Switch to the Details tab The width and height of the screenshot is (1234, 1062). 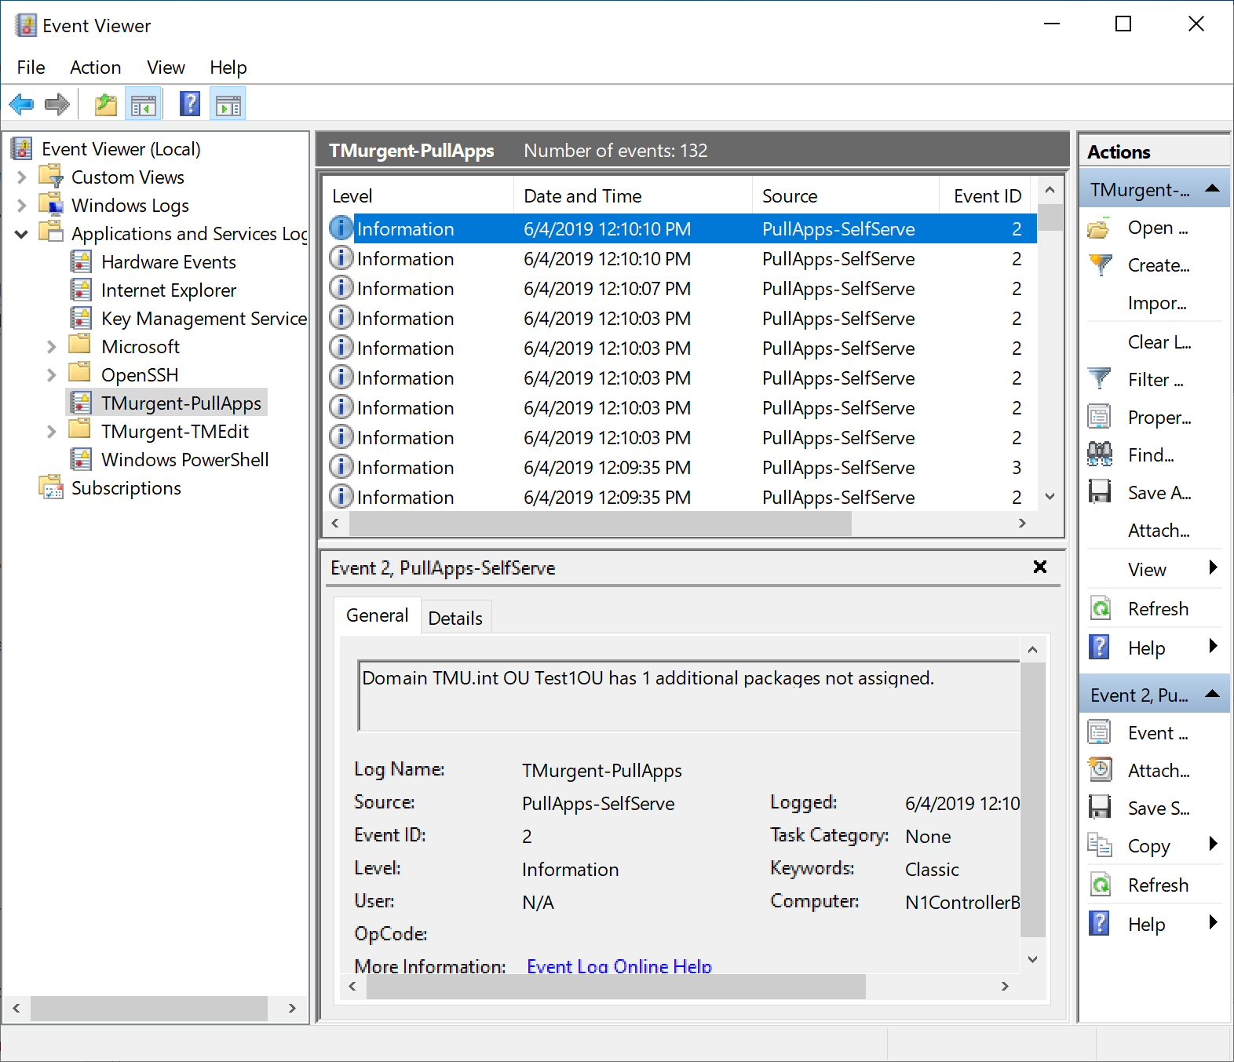click(x=455, y=618)
